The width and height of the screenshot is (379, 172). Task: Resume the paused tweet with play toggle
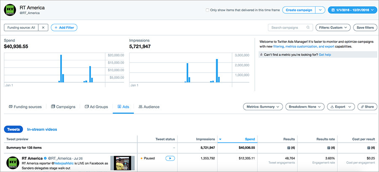170,158
